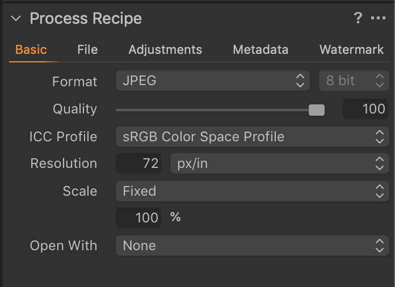Viewport: 395px width, 287px height.
Task: Open the 8 bit depth dropdown
Action: coord(354,81)
